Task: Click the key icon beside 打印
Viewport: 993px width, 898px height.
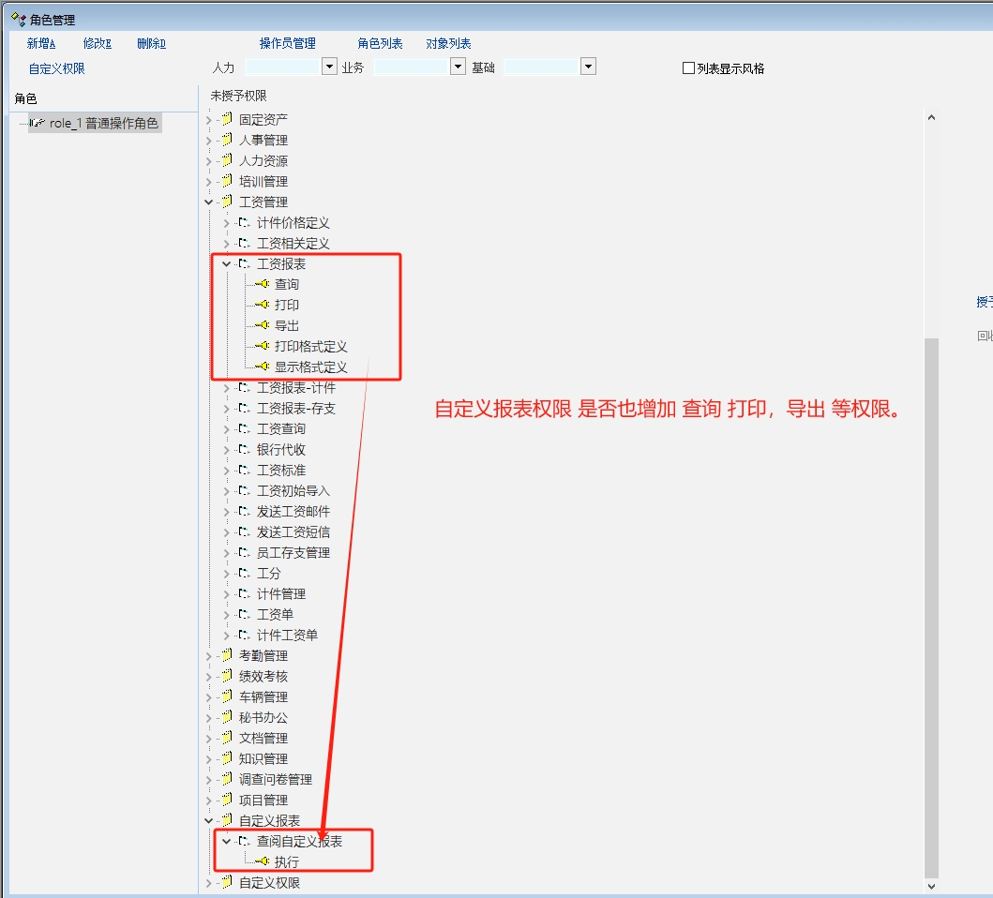Action: tap(263, 305)
